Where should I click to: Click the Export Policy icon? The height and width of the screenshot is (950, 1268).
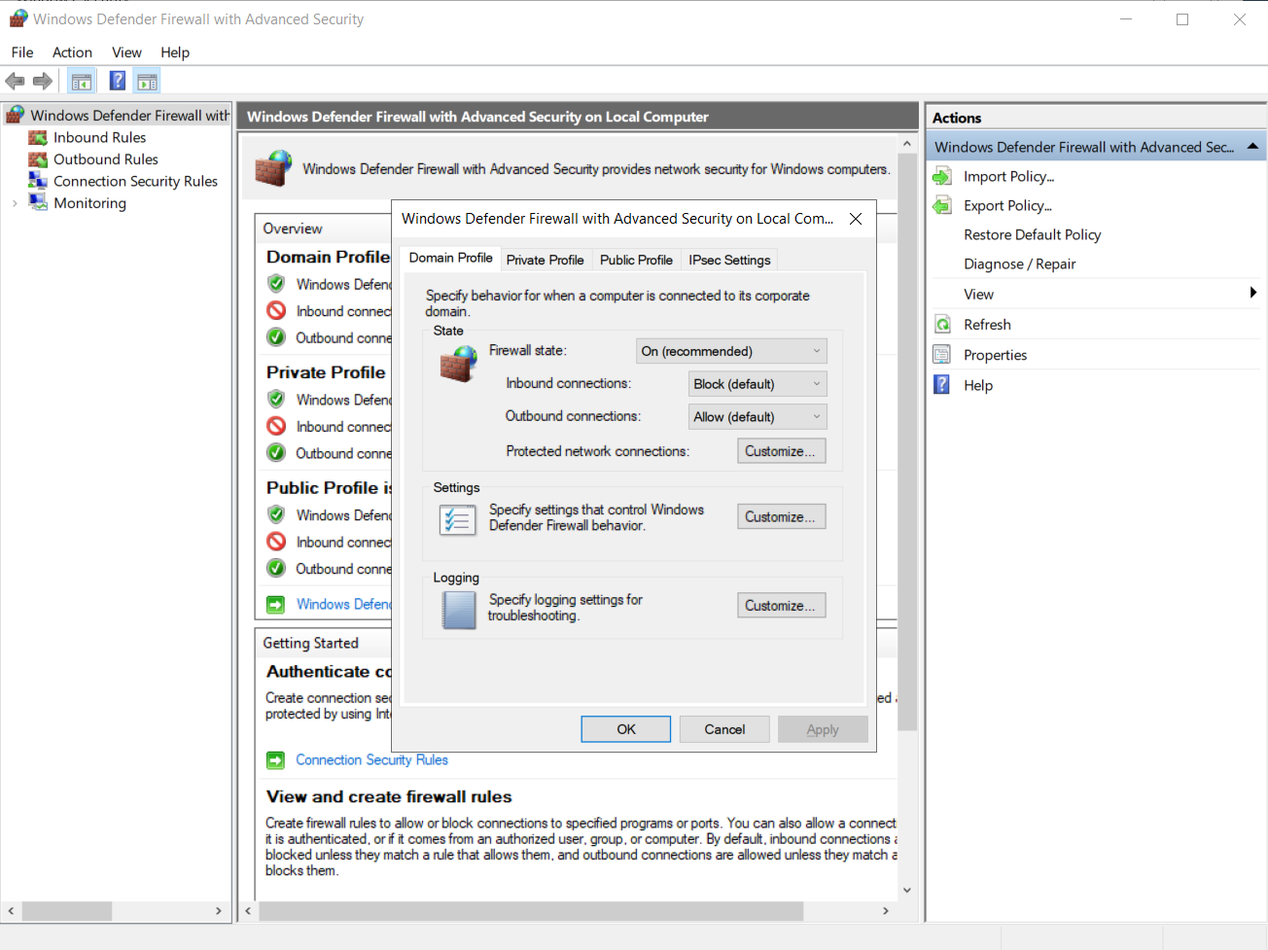point(939,205)
